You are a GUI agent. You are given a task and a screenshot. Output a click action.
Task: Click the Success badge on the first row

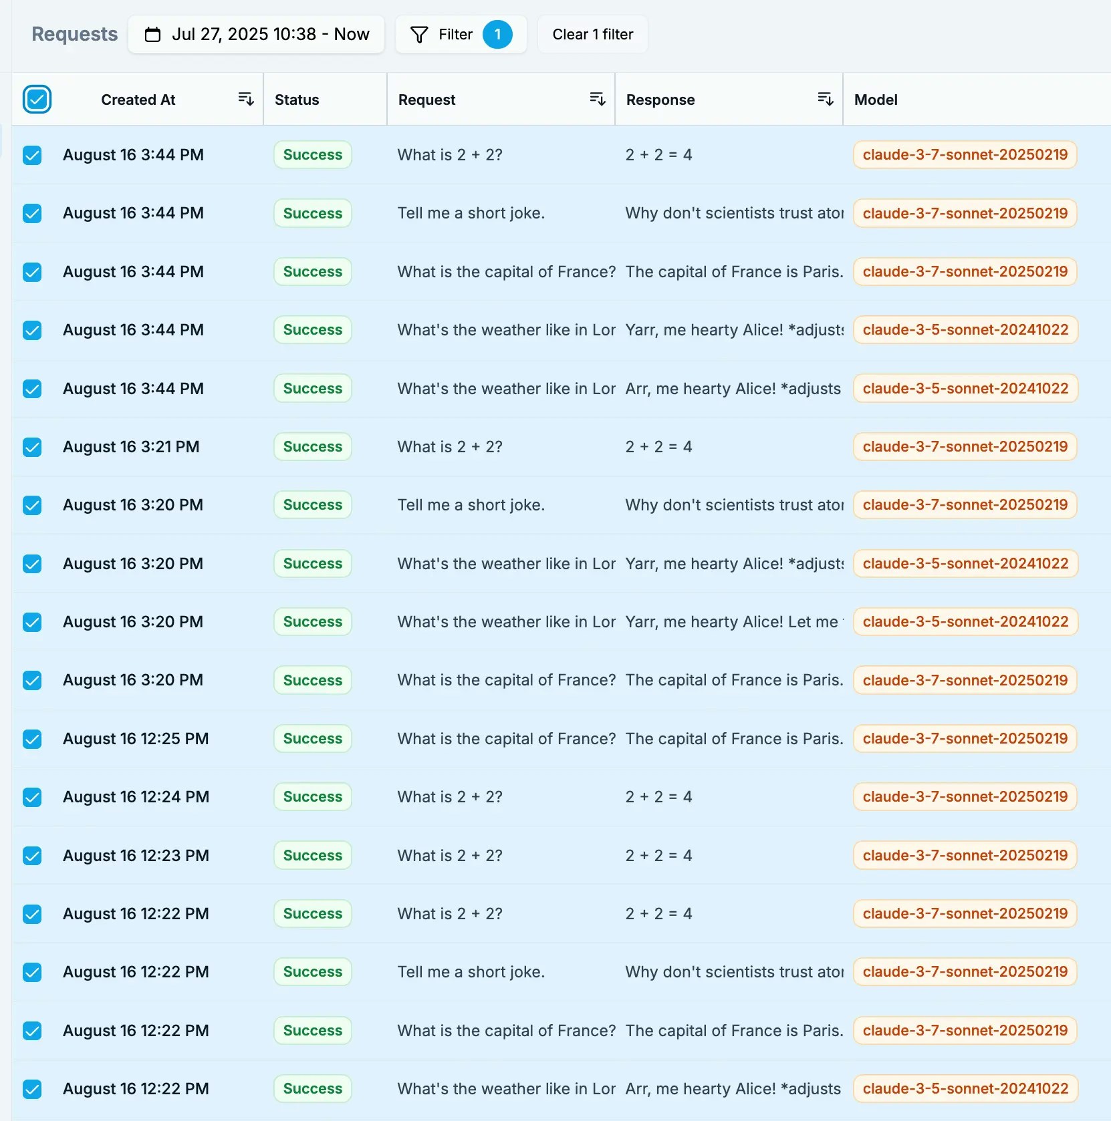(x=312, y=154)
